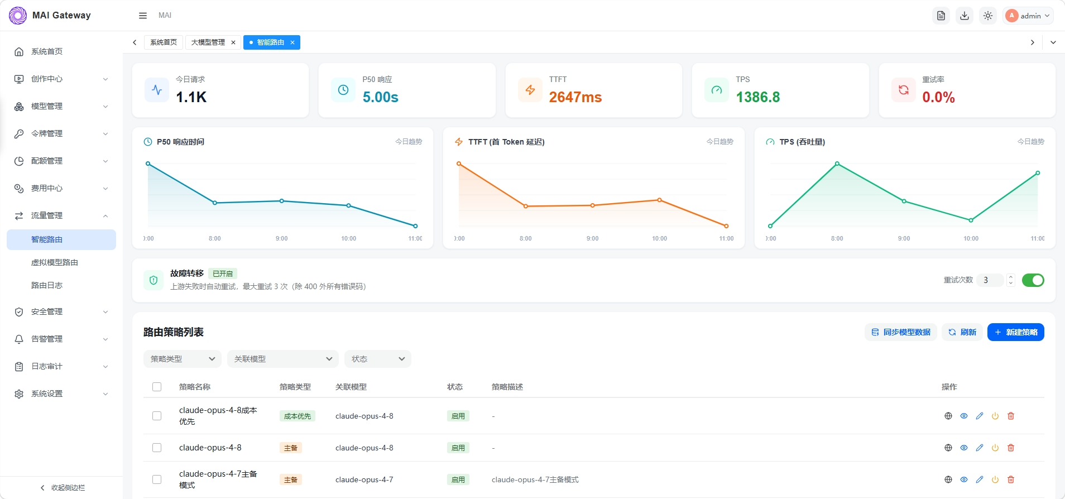Click the TPS gauge icon
This screenshot has width=1065, height=499.
717,90
